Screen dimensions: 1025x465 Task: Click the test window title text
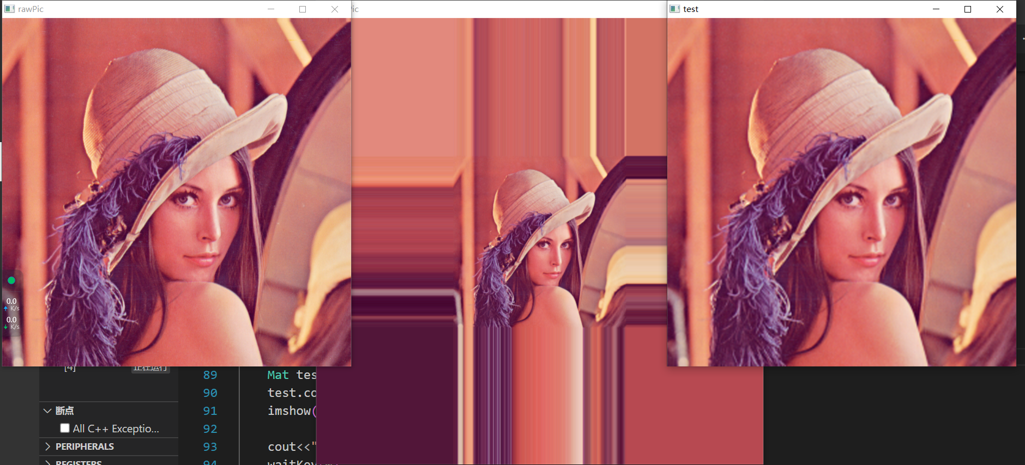click(x=691, y=9)
